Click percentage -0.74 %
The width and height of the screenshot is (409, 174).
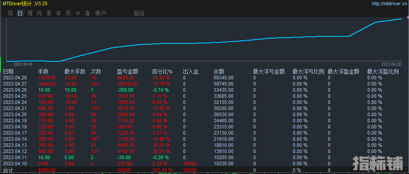pos(161,90)
